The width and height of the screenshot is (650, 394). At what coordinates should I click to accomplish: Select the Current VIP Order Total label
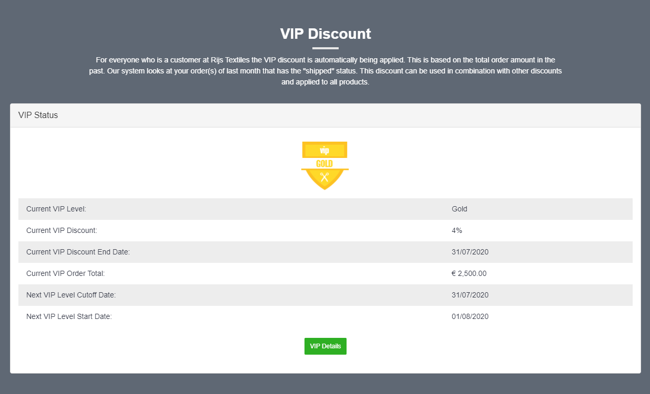tap(66, 273)
